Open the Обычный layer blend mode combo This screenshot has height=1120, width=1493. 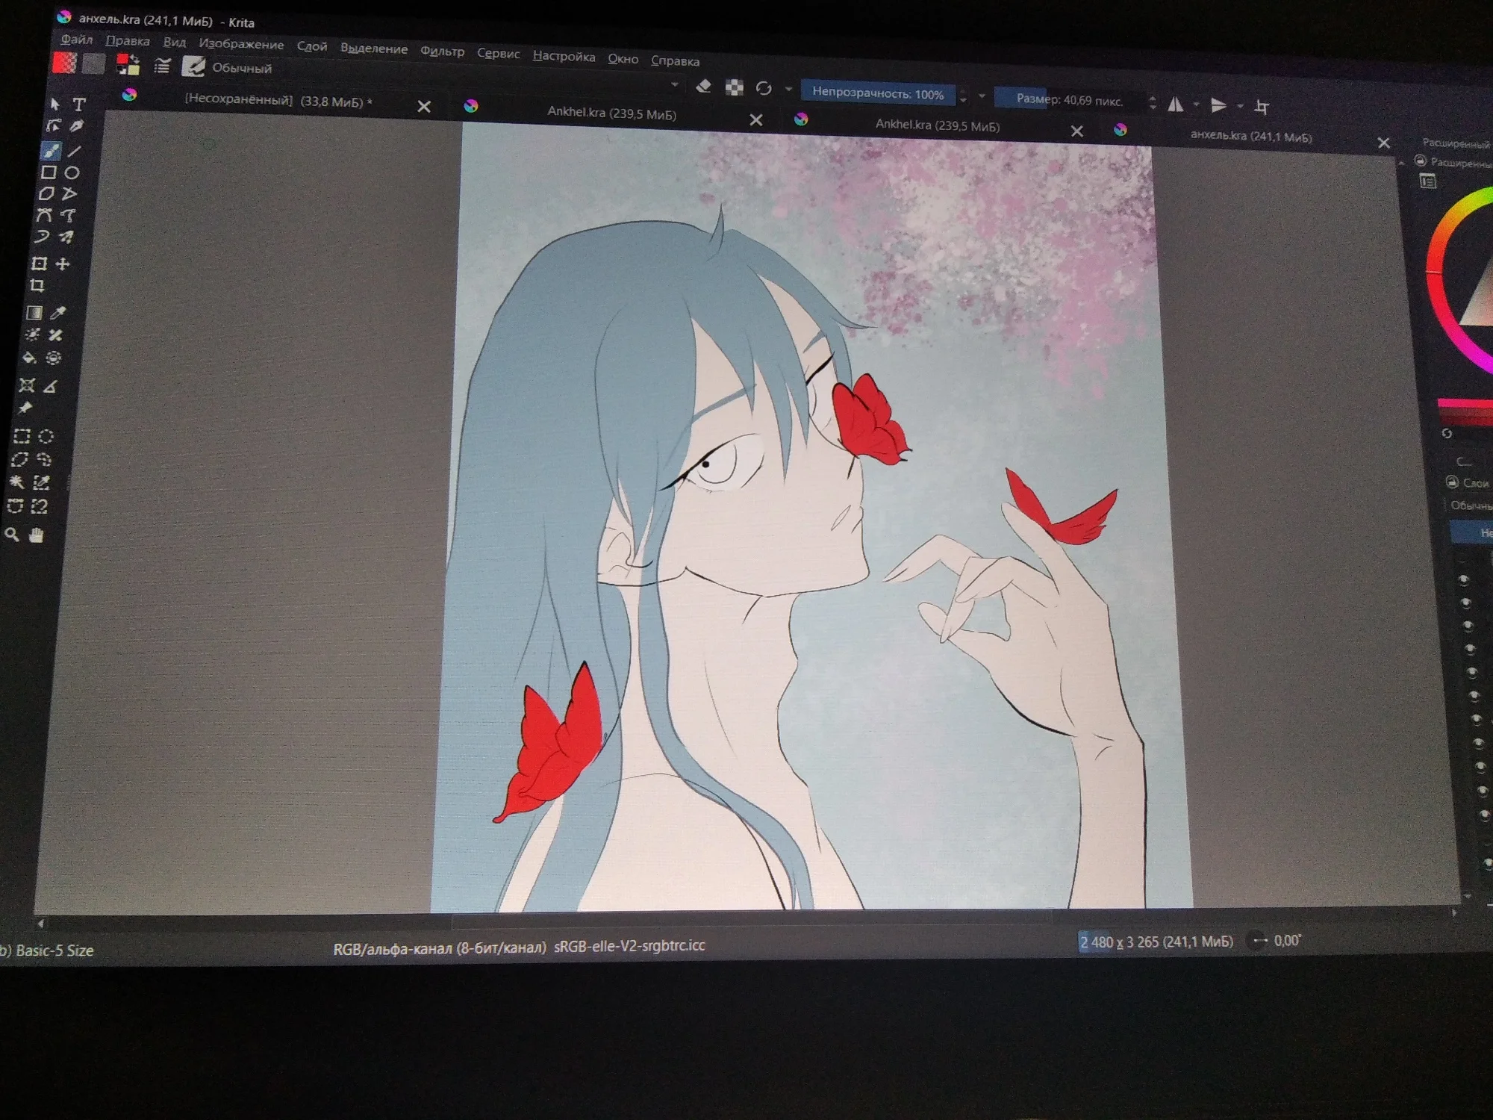tap(1471, 506)
